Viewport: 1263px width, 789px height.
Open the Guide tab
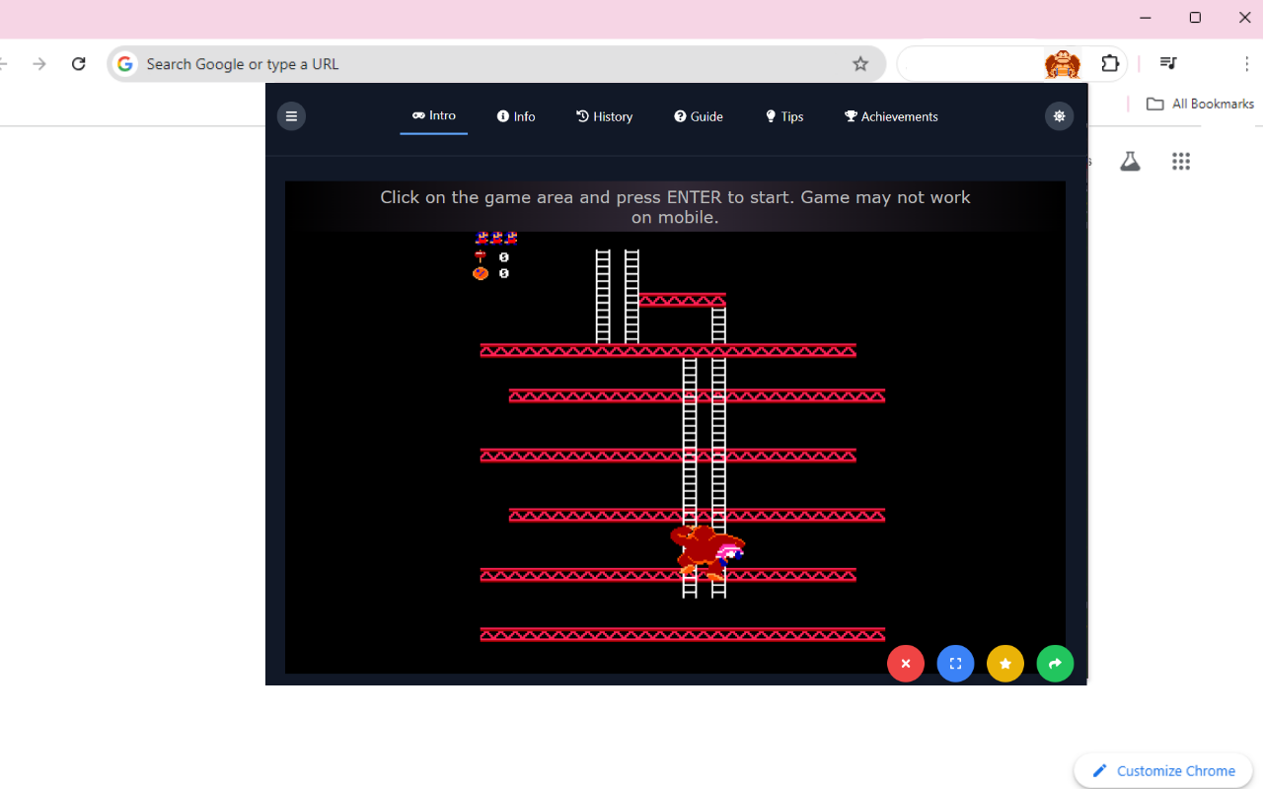[698, 115]
